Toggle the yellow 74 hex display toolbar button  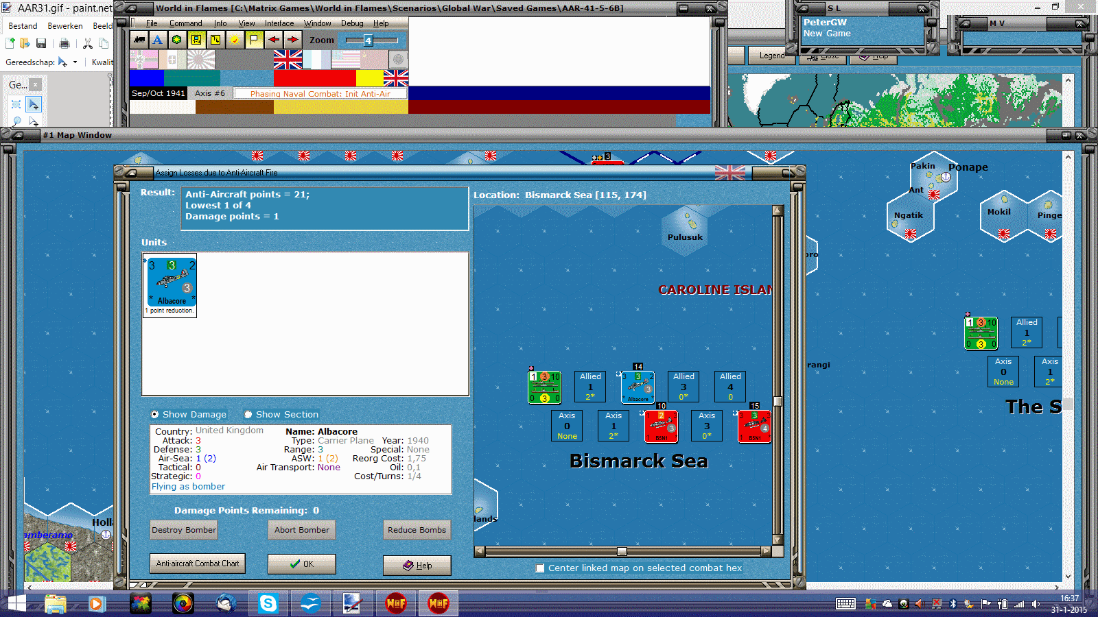(215, 40)
